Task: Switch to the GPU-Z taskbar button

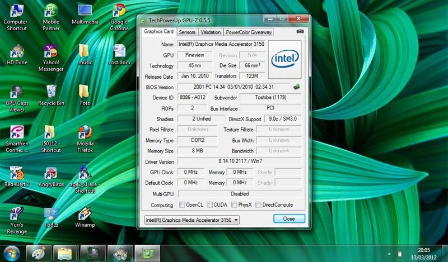Action: coord(147,254)
